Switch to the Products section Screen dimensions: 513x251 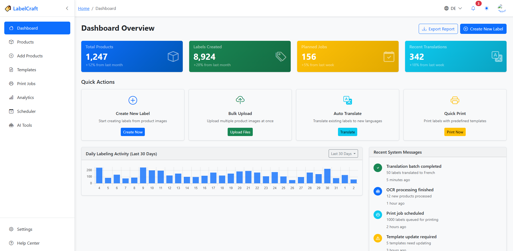click(x=25, y=42)
